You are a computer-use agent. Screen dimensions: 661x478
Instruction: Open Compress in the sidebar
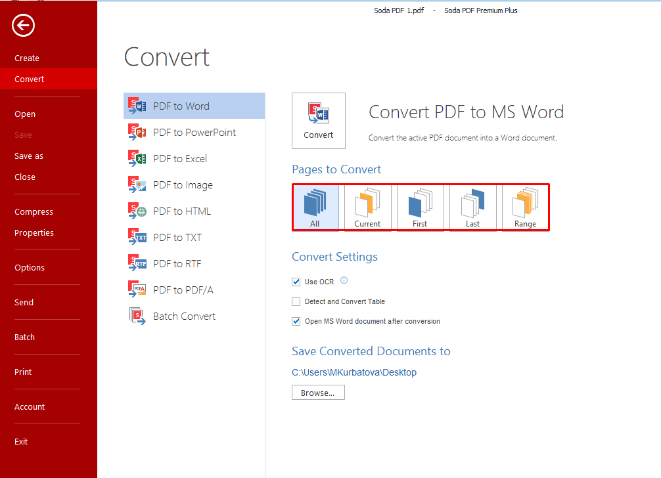click(34, 212)
